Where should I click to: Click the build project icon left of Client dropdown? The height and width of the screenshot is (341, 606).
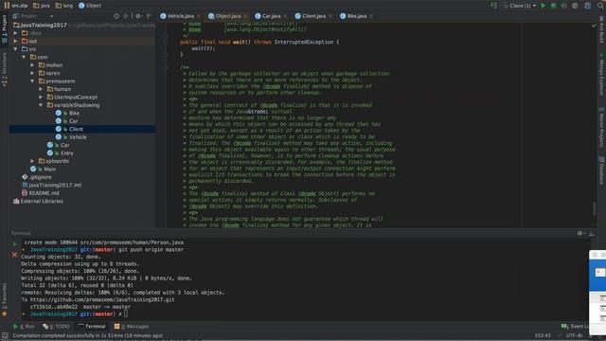click(494, 6)
